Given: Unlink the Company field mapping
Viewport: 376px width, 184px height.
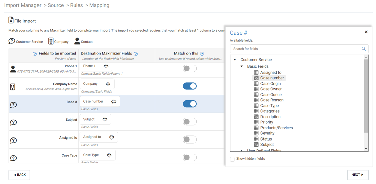Looking at the screenshot, I should point(108,84).
